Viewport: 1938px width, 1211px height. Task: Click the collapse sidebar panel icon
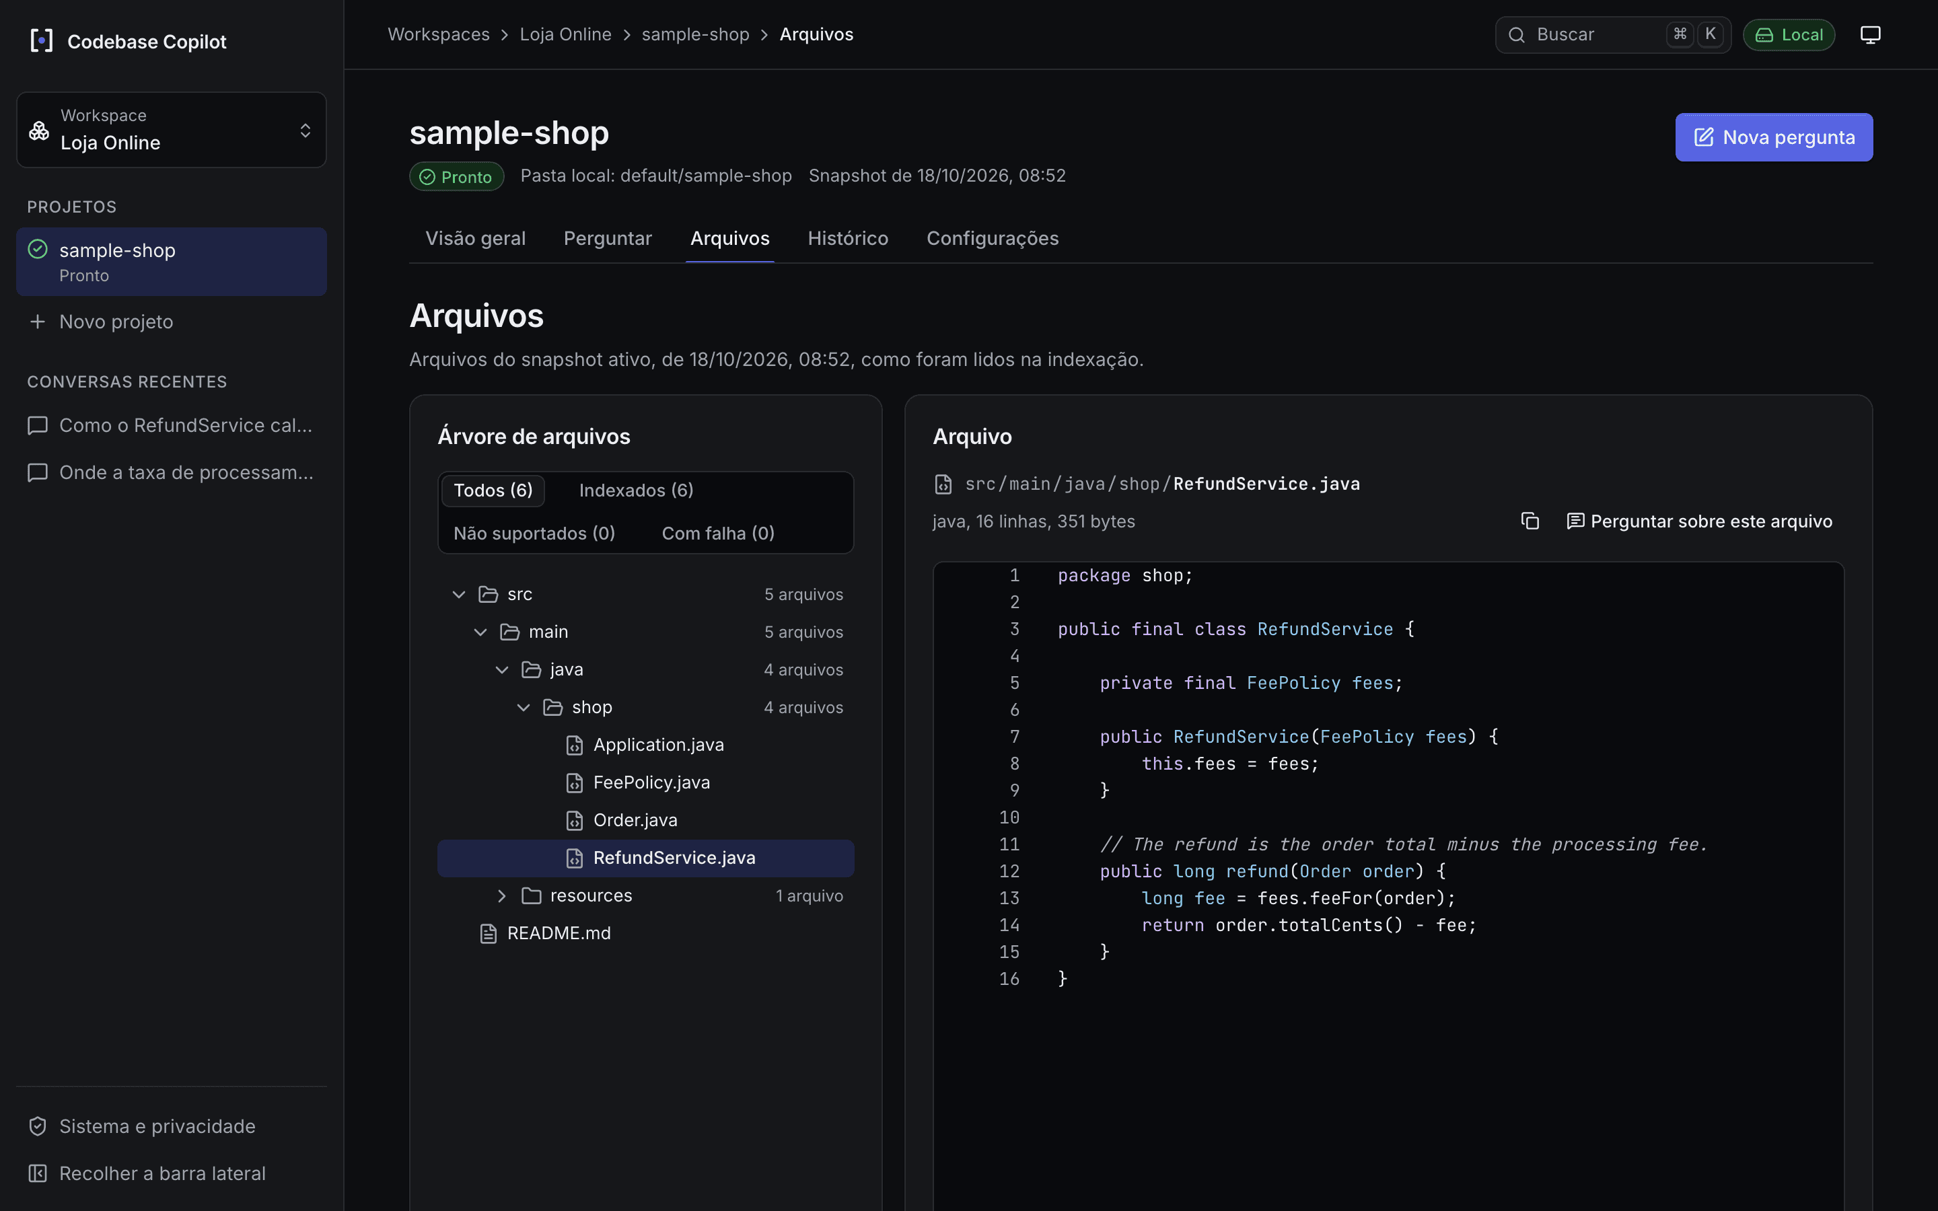point(37,1173)
